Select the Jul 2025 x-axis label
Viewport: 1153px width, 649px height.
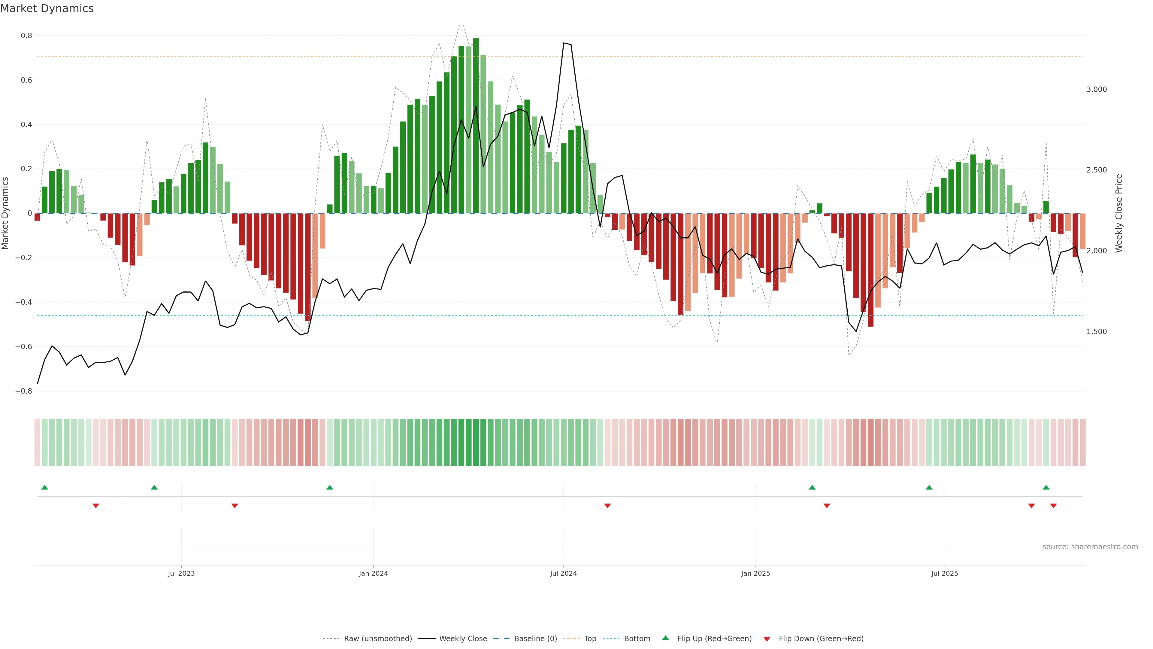[x=944, y=573]
